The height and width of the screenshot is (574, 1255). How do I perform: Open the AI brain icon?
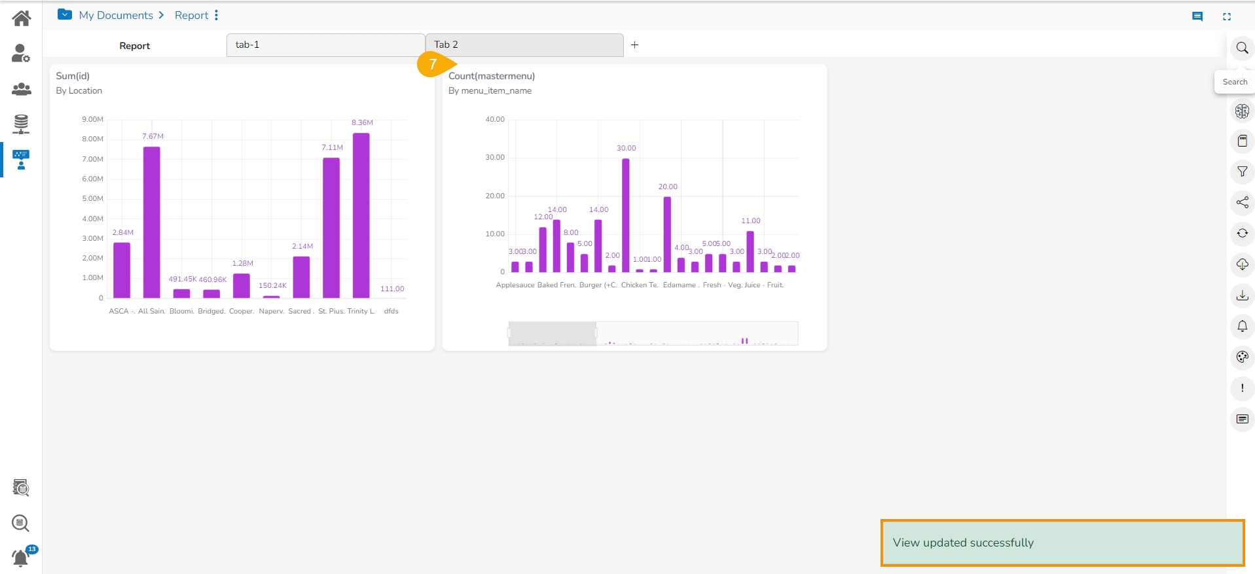(1242, 111)
